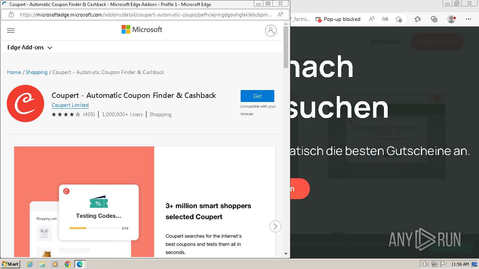Screen dimensions: 479x269
Task: Click the scroll down arrow of popup
Action: (x=286, y=254)
